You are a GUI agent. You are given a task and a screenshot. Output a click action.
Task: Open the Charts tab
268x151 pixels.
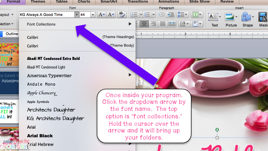coord(84,2)
